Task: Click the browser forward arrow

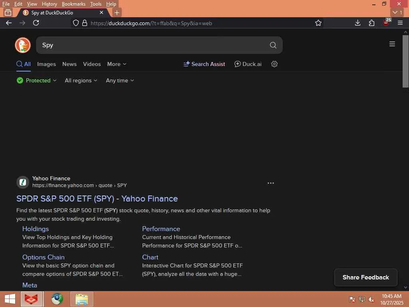Action: pyautogui.click(x=22, y=23)
